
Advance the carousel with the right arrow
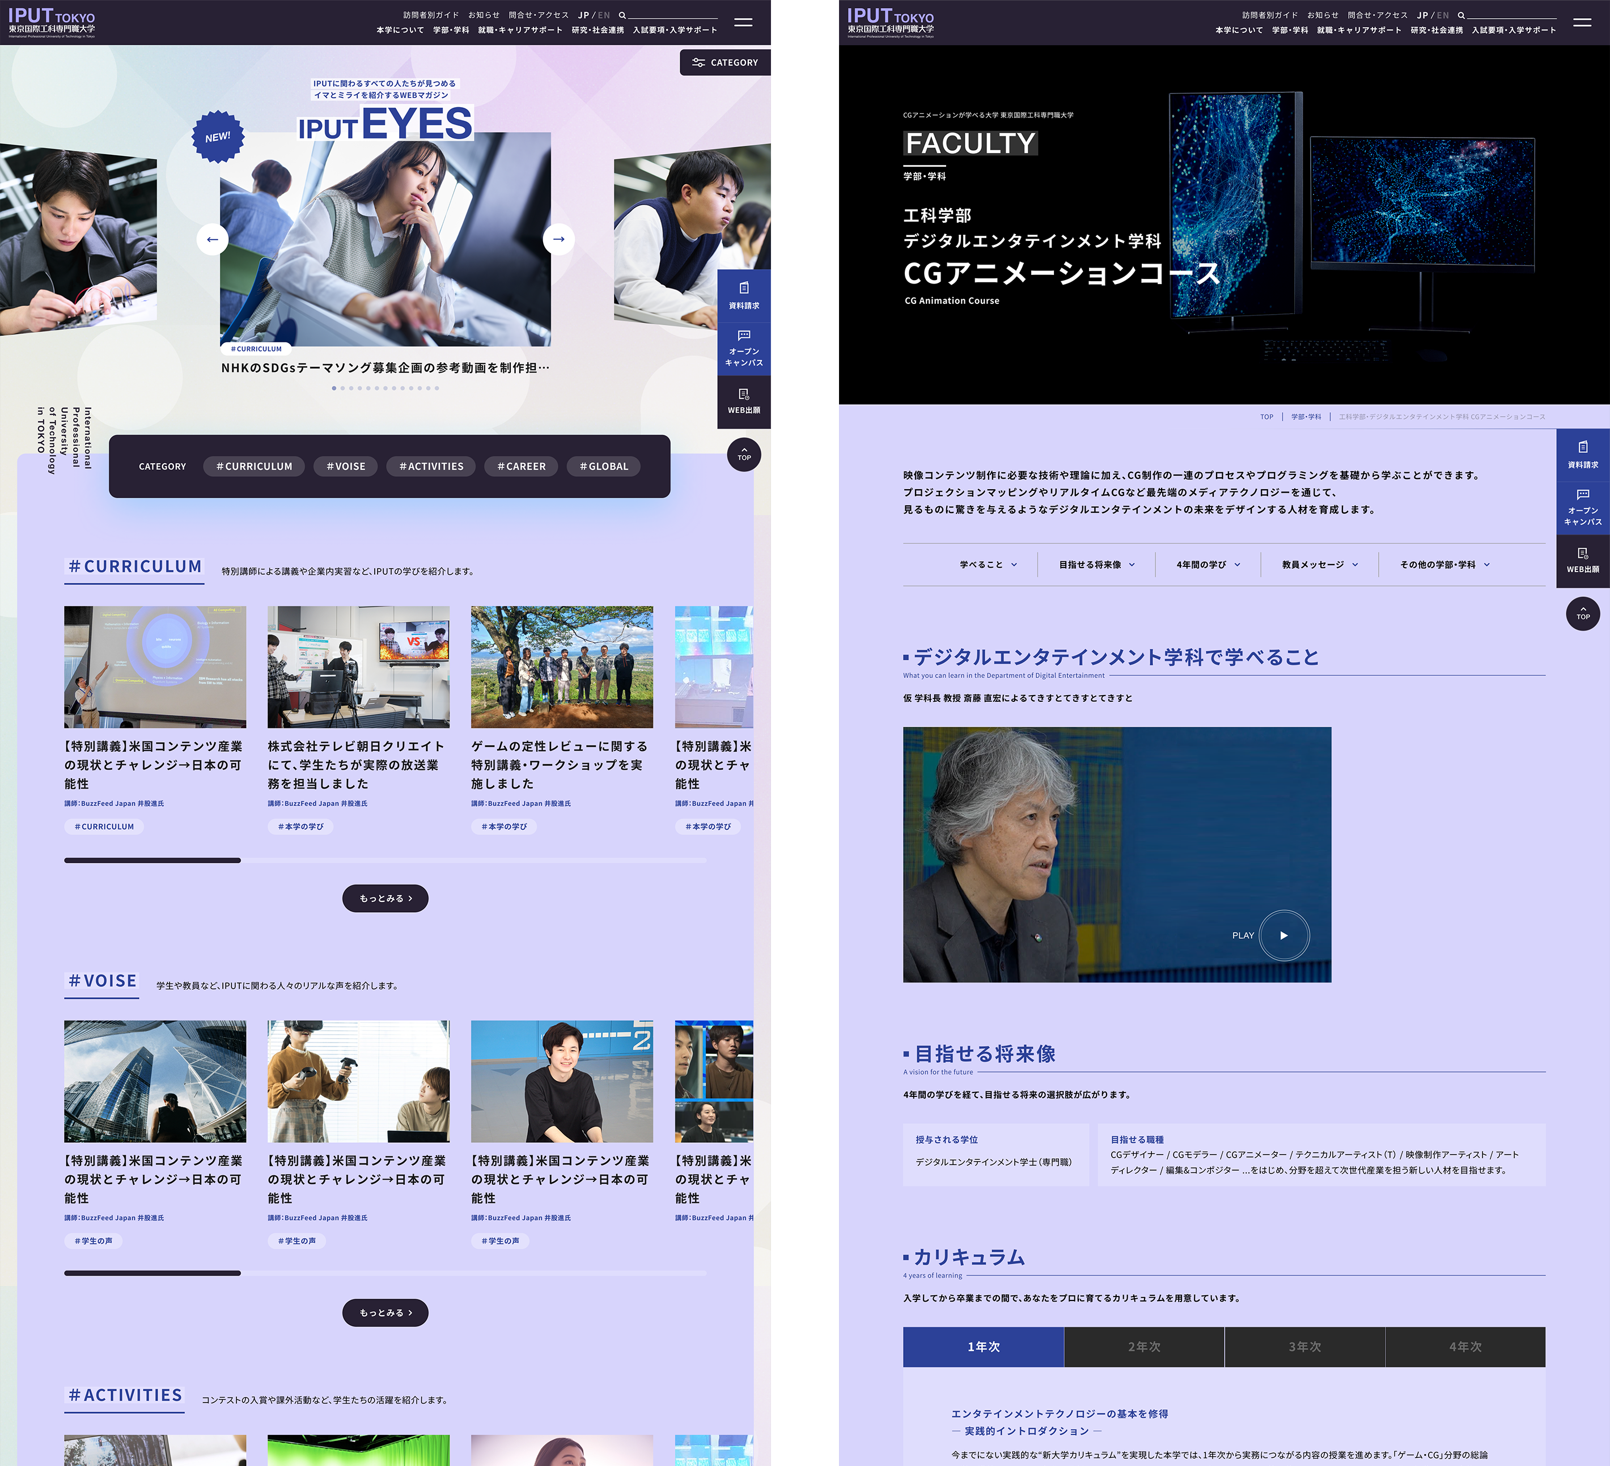pyautogui.click(x=559, y=239)
